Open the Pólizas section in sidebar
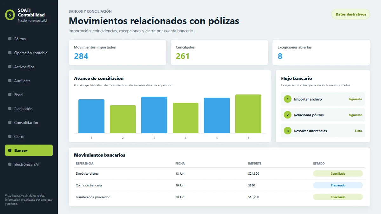The height and width of the screenshot is (214, 381). [x=29, y=39]
